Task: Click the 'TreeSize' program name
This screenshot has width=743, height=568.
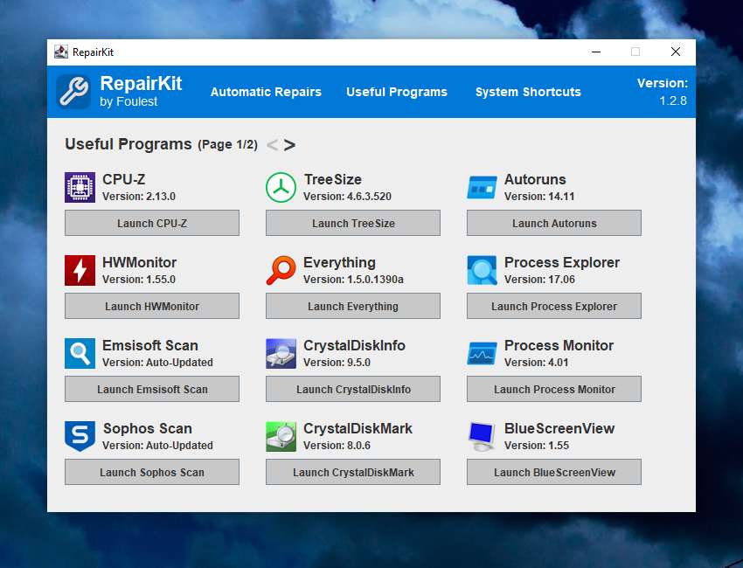Action: click(333, 179)
